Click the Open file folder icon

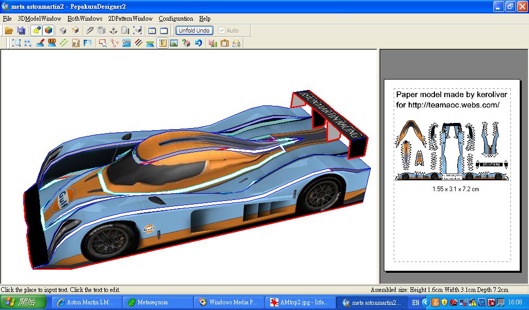click(x=9, y=30)
